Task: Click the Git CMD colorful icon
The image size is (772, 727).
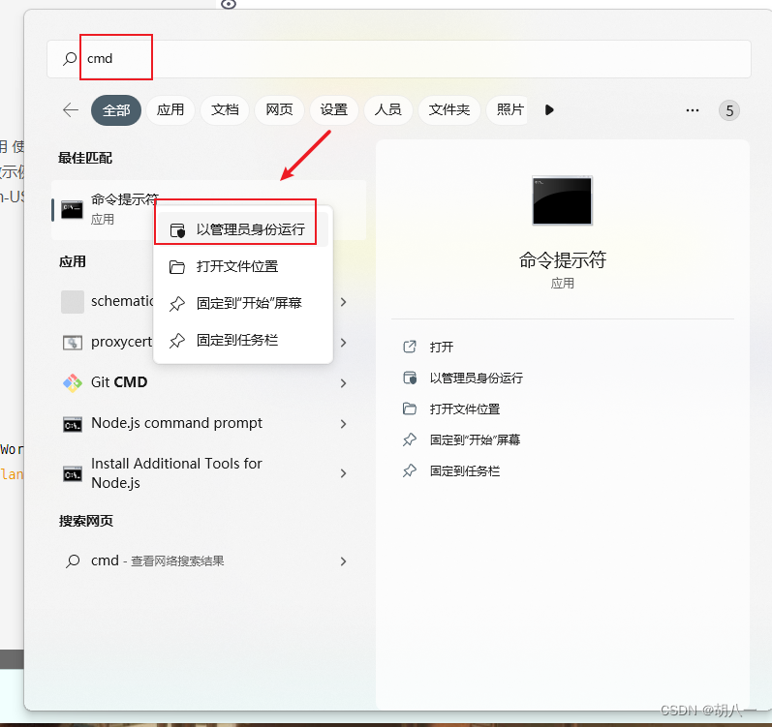Action: [x=73, y=383]
